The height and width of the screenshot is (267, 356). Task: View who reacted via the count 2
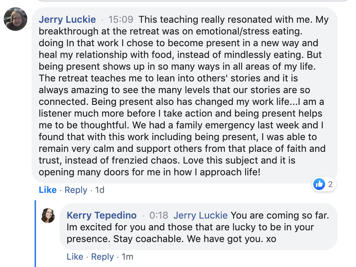330,184
